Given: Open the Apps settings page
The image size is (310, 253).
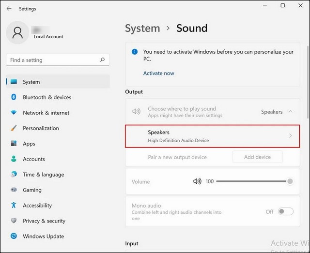Looking at the screenshot, I should (x=58, y=143).
